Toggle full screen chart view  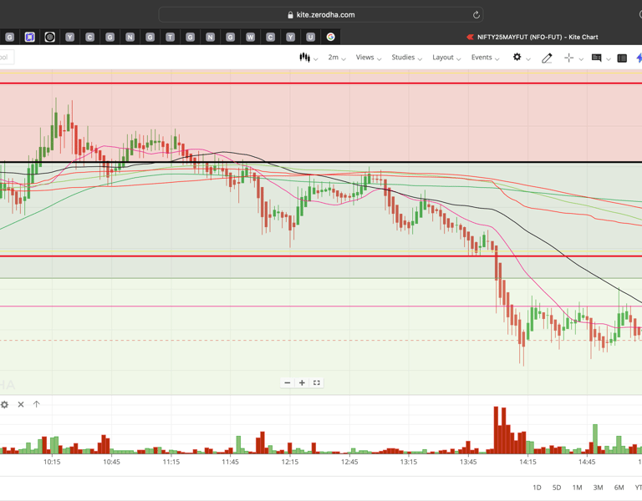[x=317, y=382]
